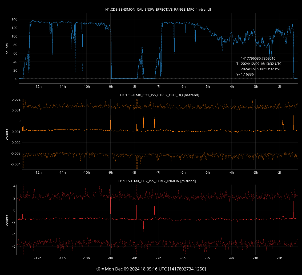
Task: Click the -2h time tick under RANGE_MPC plot
Action: (x=280, y=87)
